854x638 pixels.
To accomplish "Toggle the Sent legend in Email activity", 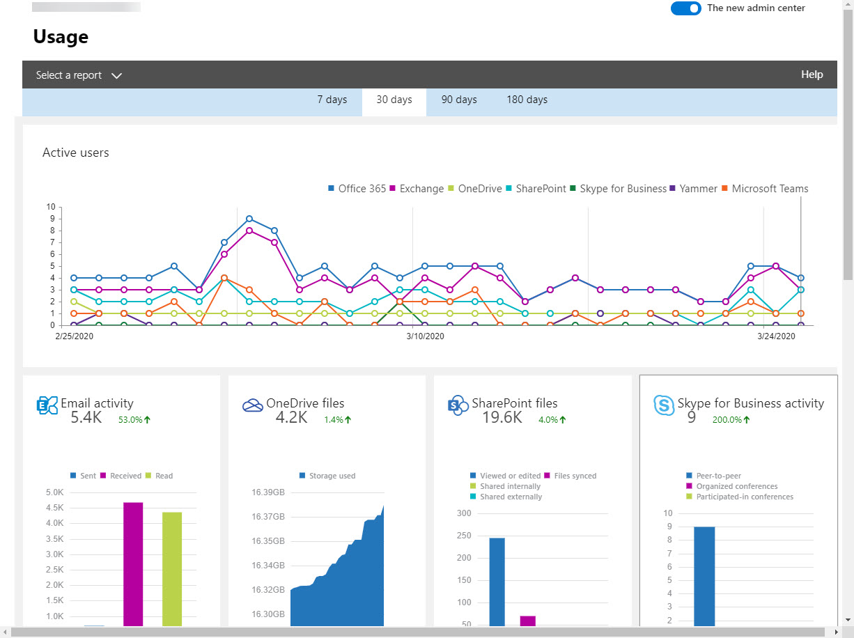I will [83, 476].
